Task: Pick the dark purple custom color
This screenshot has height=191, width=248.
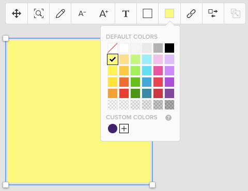Action: point(113,129)
